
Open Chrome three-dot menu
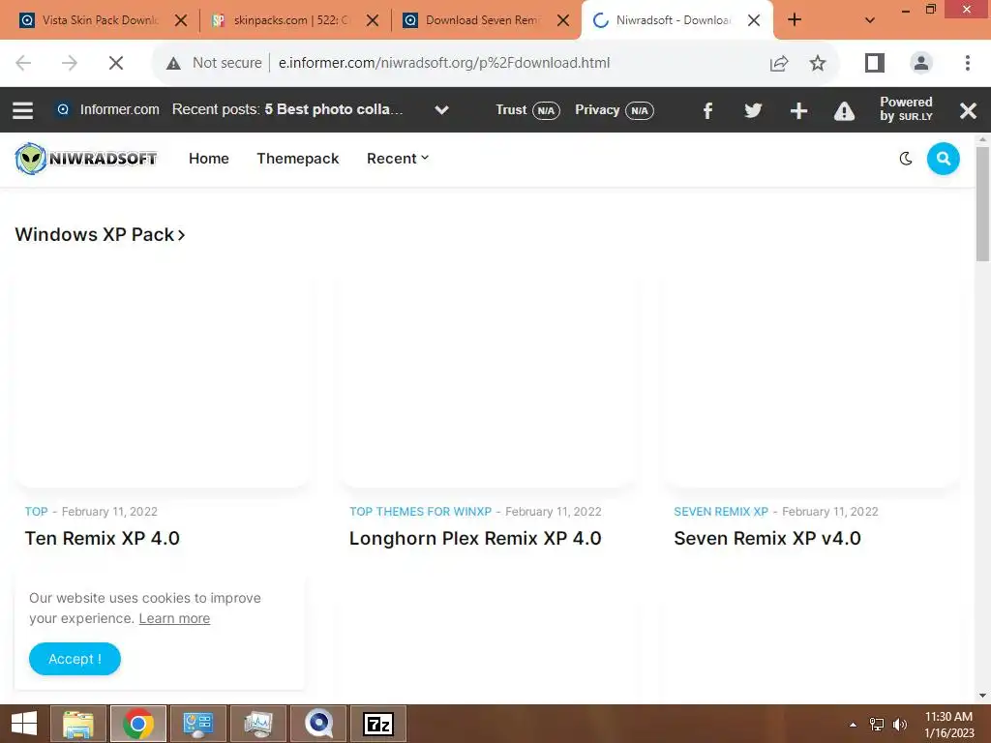coord(968,63)
